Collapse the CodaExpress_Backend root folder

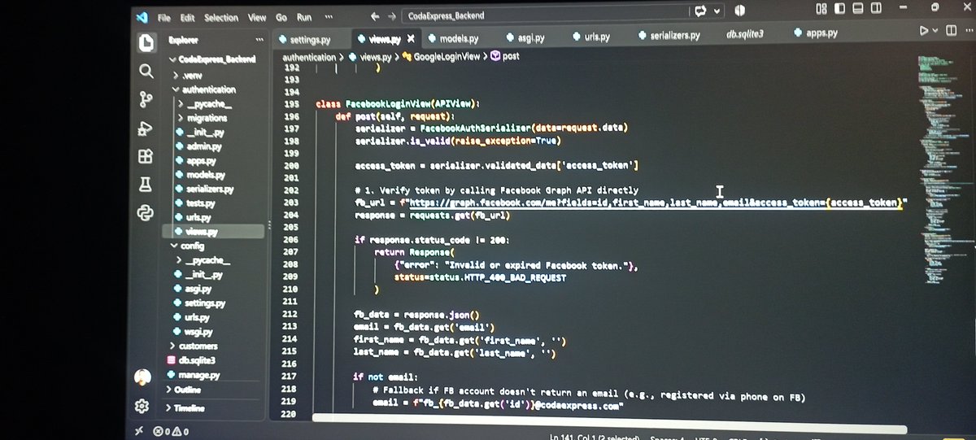pos(212,59)
